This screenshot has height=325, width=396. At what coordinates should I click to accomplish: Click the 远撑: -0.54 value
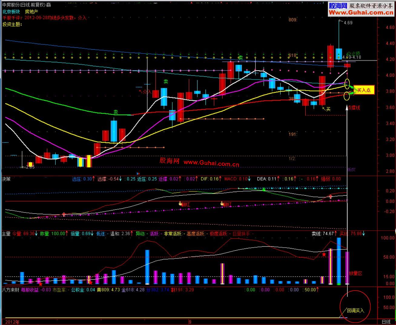point(107,179)
